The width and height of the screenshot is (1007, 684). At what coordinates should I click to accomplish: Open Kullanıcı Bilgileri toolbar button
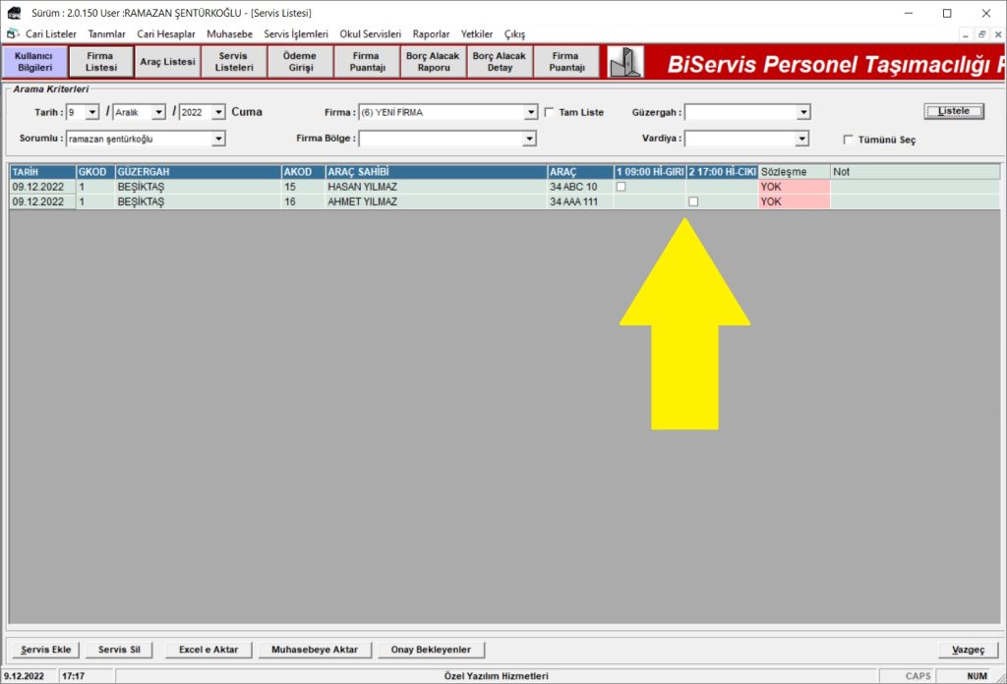tap(34, 62)
